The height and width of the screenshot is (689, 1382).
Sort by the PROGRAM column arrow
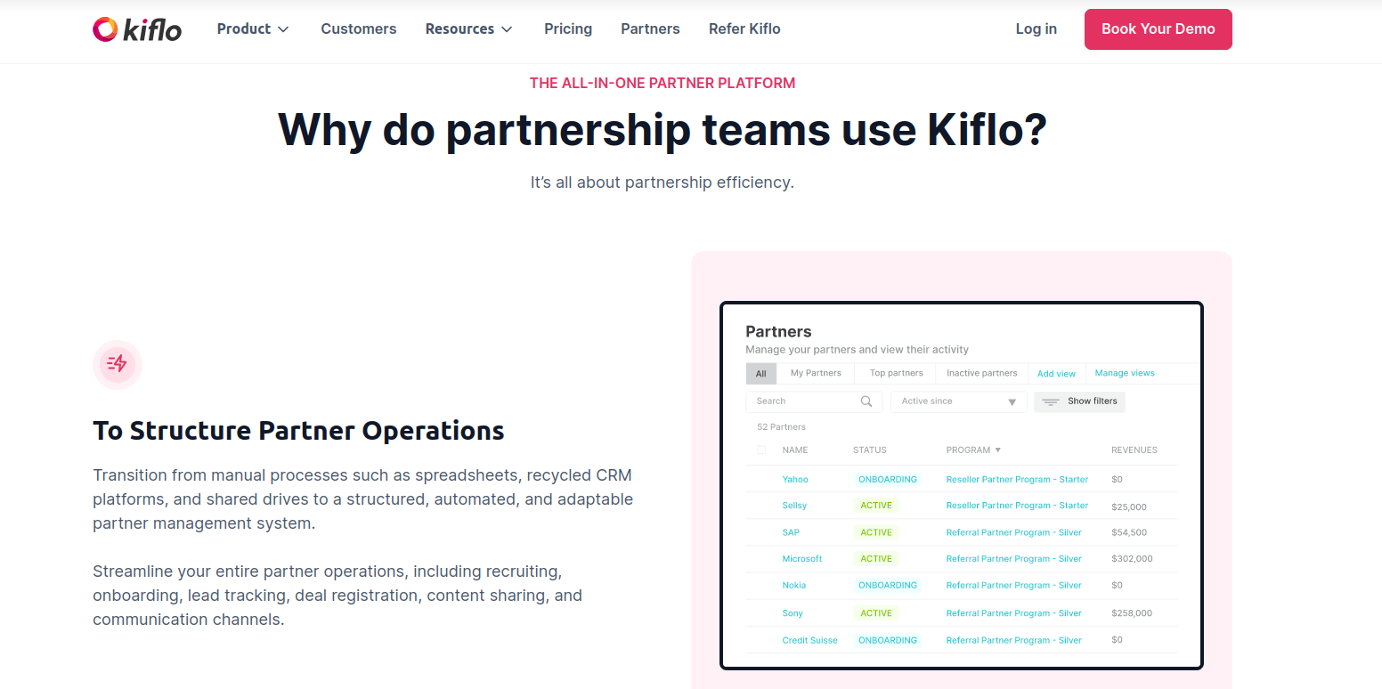point(998,450)
